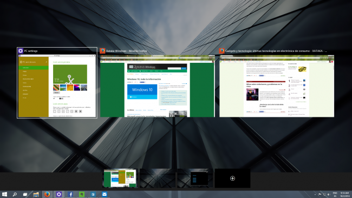Click the green lock screen preview image

click(x=70, y=74)
